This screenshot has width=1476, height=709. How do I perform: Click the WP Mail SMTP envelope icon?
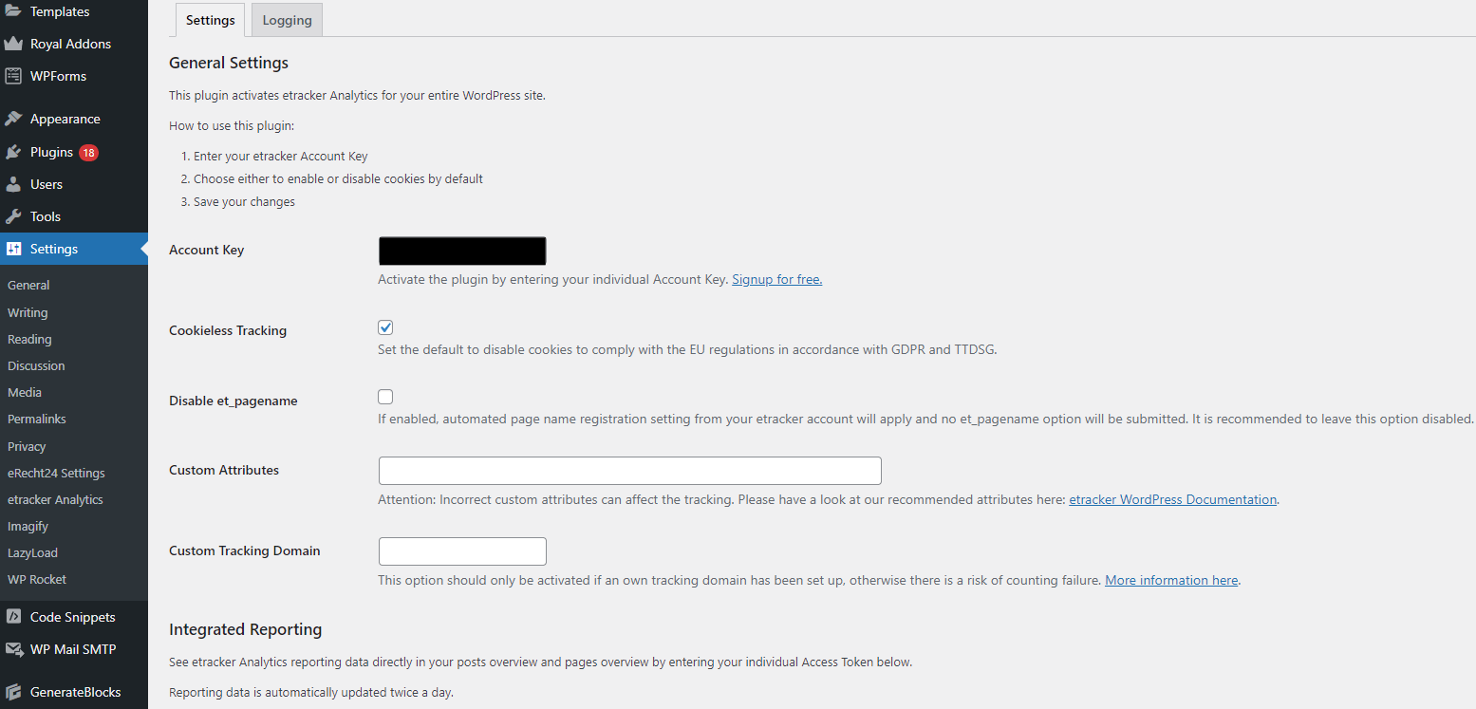click(x=13, y=649)
